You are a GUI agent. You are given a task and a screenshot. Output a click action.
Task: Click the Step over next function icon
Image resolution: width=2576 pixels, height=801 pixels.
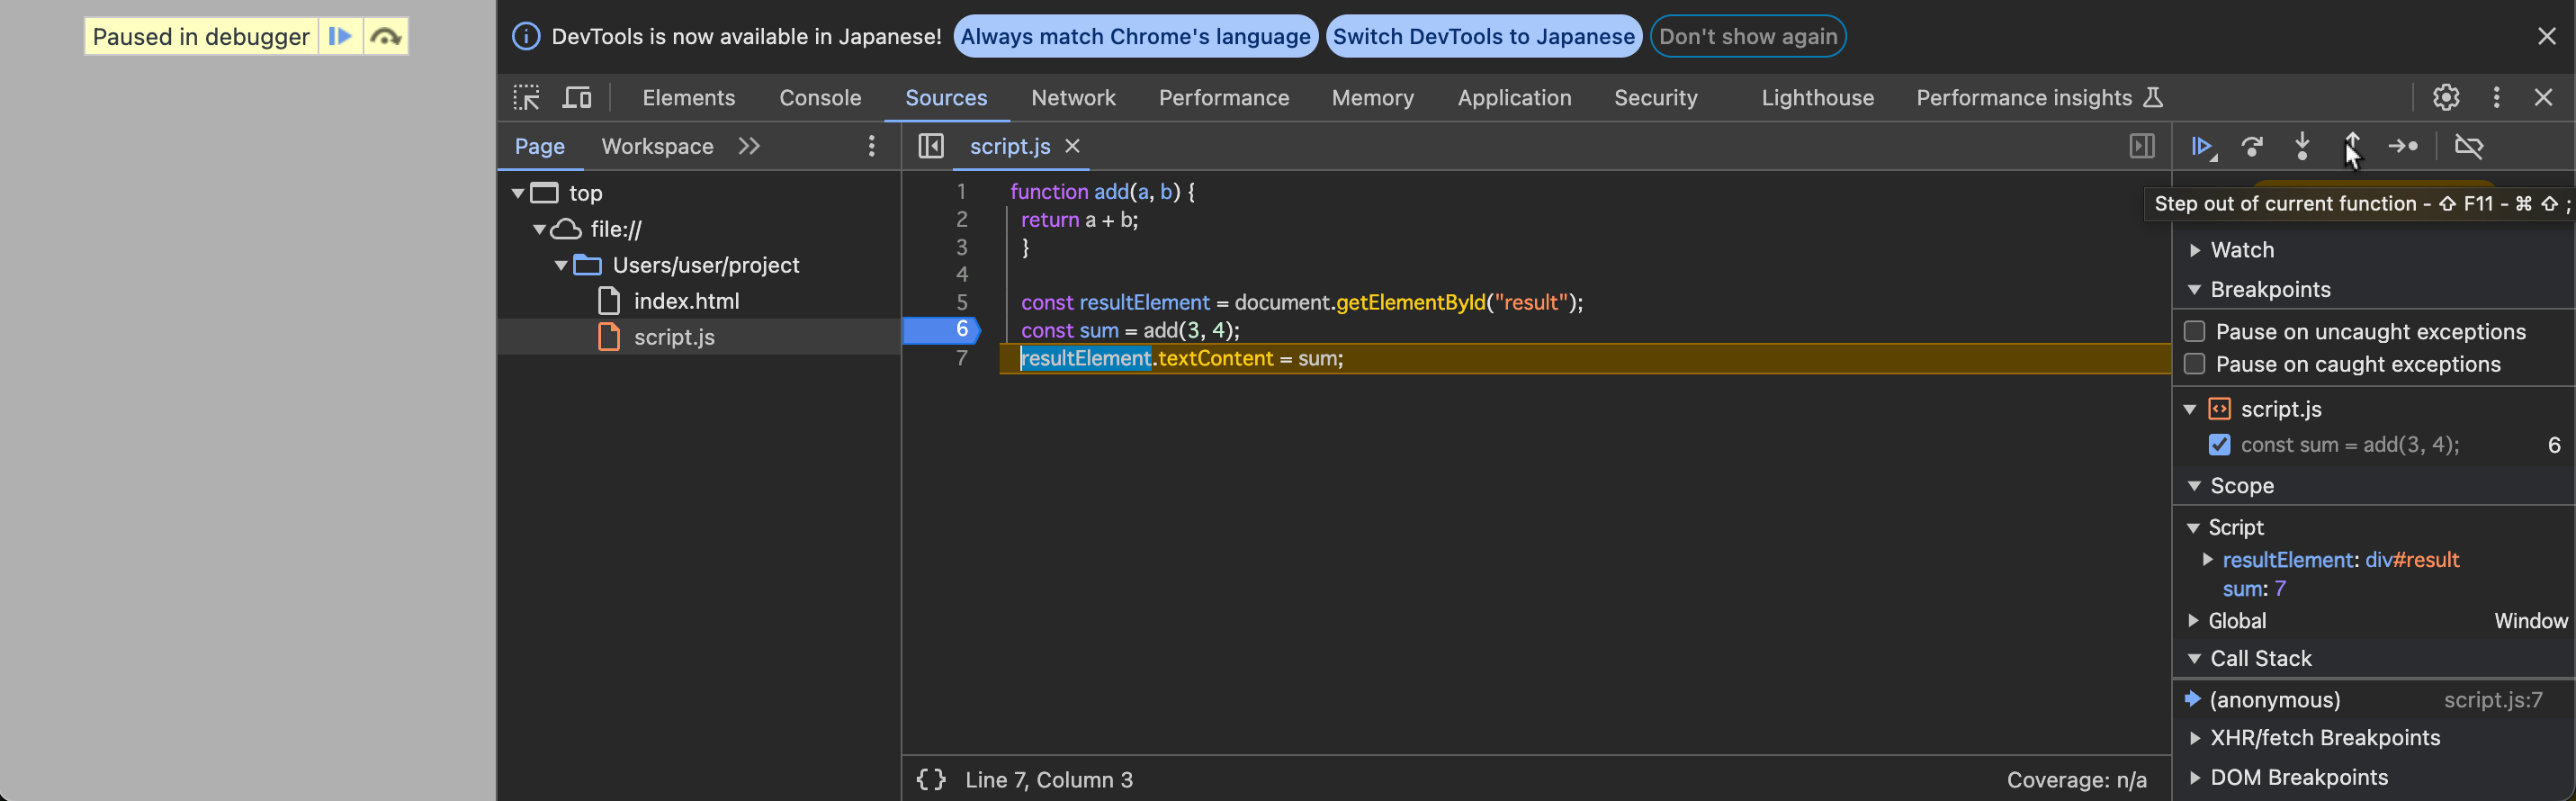(2252, 147)
